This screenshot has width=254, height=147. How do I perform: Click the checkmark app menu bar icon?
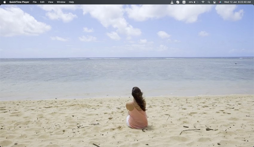pos(178,2)
